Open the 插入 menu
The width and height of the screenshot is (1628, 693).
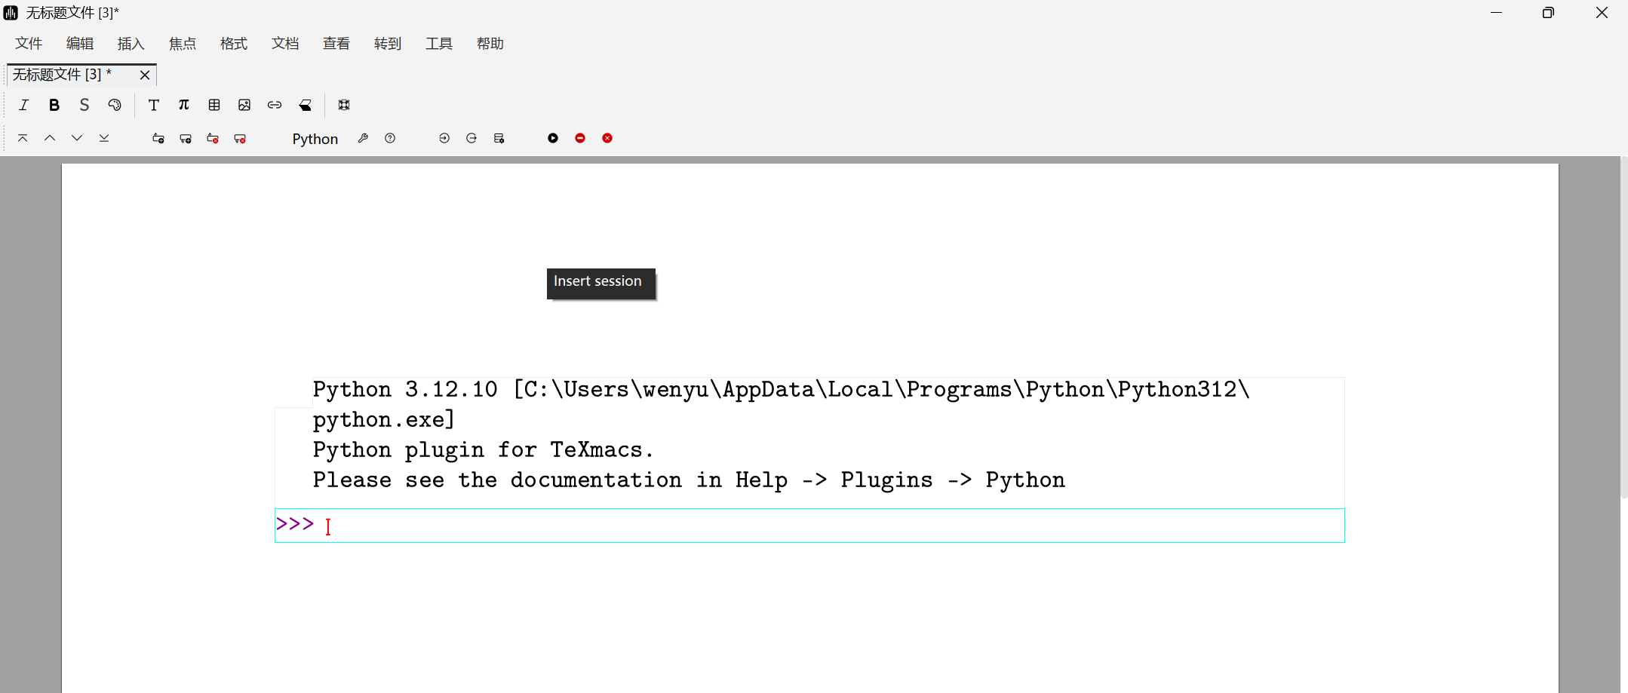click(131, 44)
